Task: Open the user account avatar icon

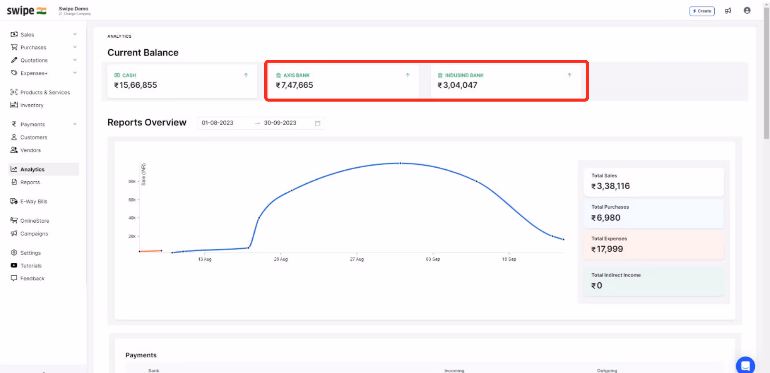Action: (x=747, y=10)
